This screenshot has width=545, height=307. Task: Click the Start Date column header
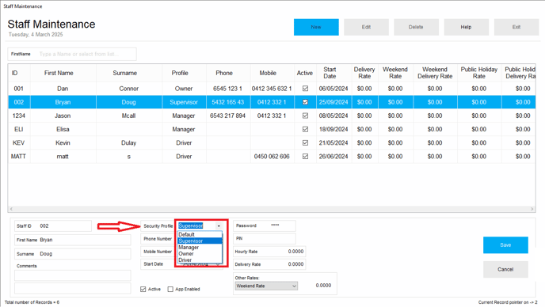pos(334,73)
